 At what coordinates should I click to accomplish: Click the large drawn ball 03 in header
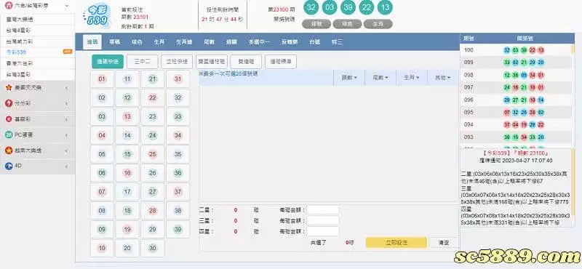[x=330, y=7]
